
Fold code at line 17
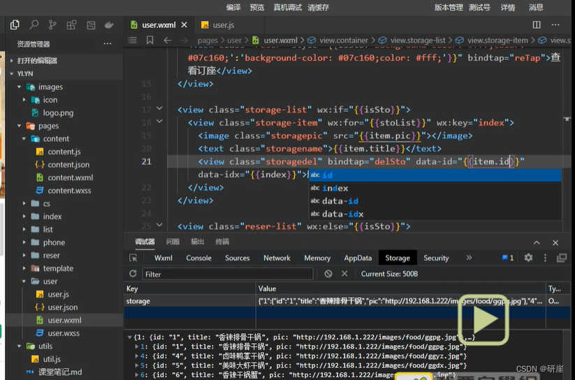(x=159, y=108)
